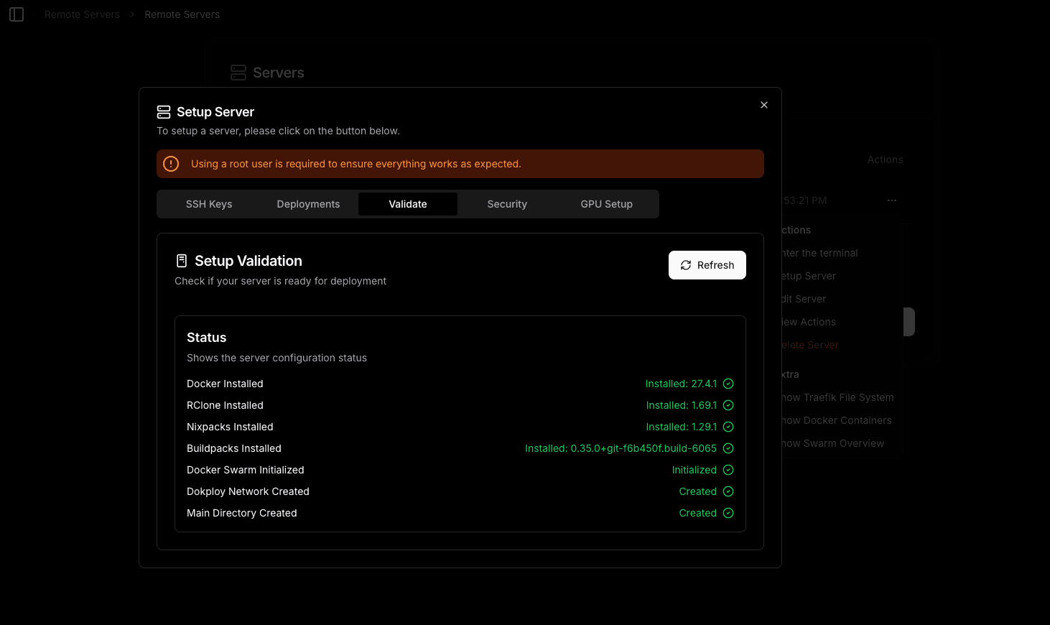1050x625 pixels.
Task: Click the Main Directory Created check icon
Action: click(x=728, y=513)
